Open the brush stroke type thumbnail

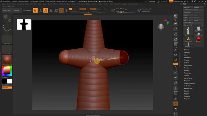tap(7, 19)
